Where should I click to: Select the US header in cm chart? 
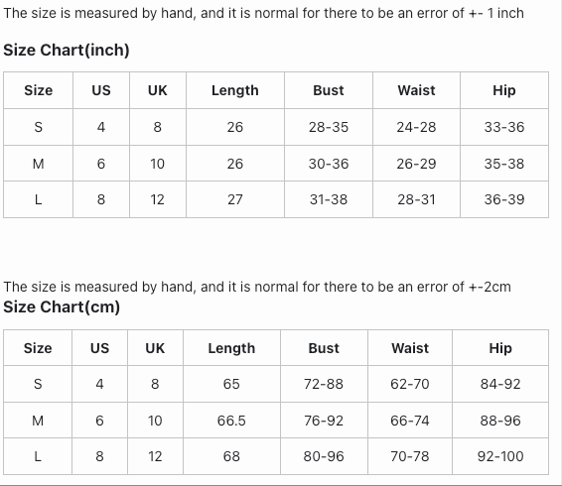[99, 348]
